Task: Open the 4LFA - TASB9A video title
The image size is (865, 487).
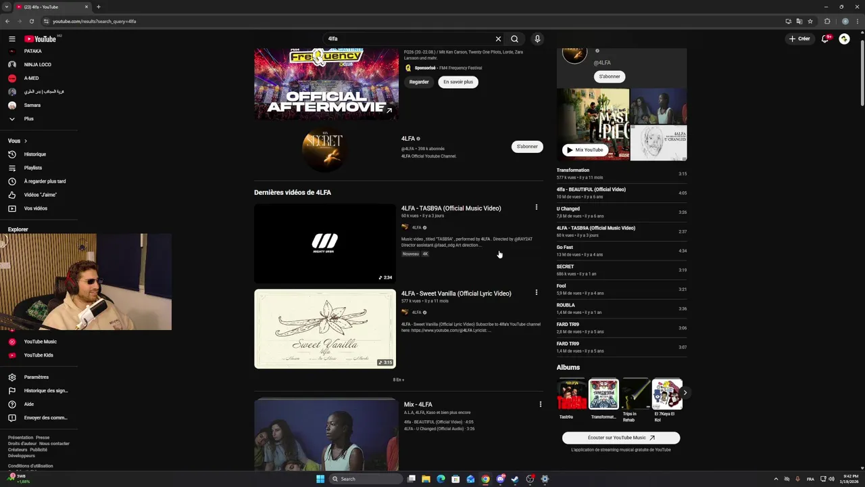Action: coord(451,208)
